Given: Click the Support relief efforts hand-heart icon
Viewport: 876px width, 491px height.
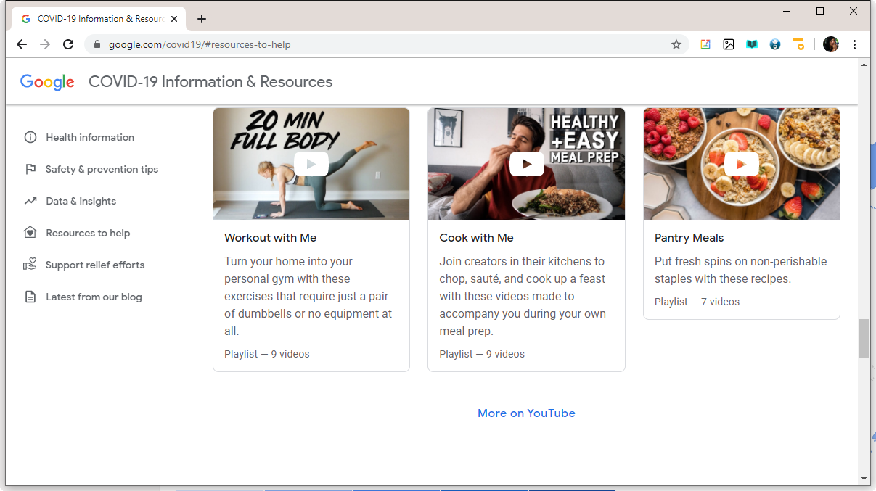Looking at the screenshot, I should click(x=30, y=265).
